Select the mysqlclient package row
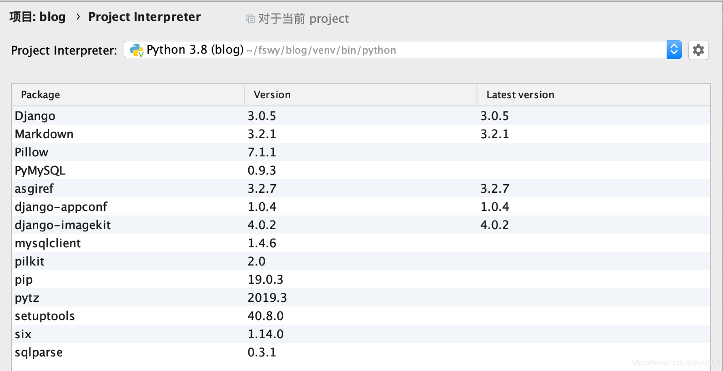The image size is (723, 371). coord(361,243)
